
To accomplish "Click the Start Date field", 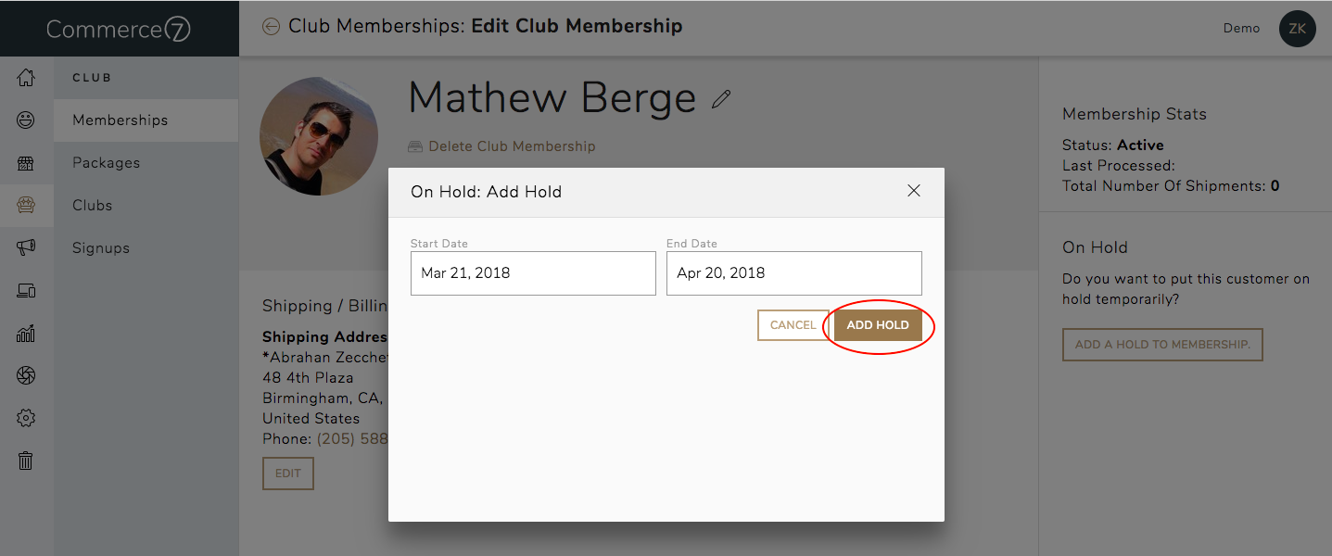I will pyautogui.click(x=533, y=273).
